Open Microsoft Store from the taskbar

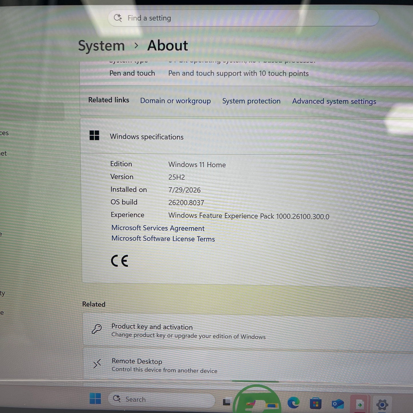tap(316, 403)
